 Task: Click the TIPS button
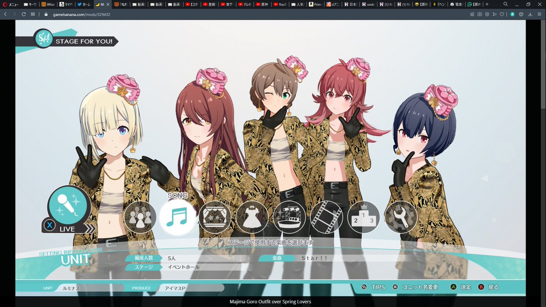374,287
